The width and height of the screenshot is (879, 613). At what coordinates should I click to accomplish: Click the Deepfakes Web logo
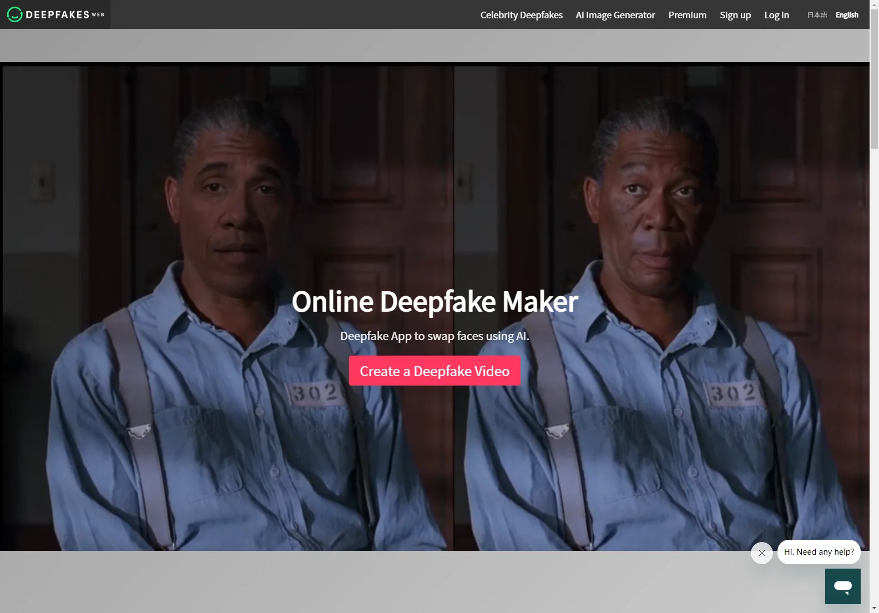point(55,14)
